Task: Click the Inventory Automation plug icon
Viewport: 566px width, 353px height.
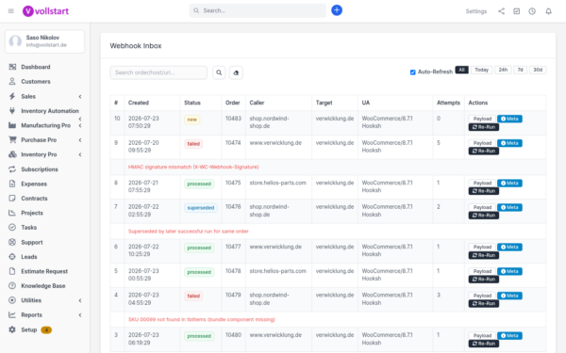Action: pyautogui.click(x=12, y=110)
